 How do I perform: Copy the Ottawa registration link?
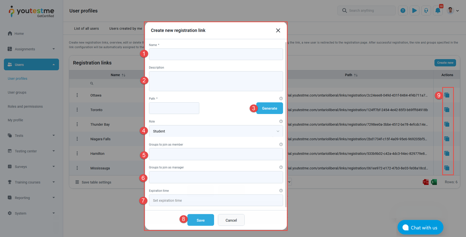click(x=447, y=95)
